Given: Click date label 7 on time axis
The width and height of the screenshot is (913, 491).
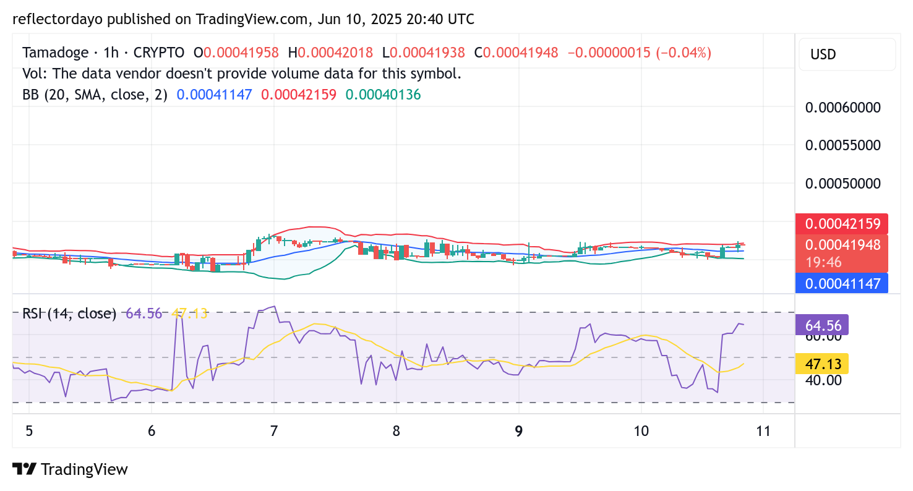Looking at the screenshot, I should click(x=274, y=431).
